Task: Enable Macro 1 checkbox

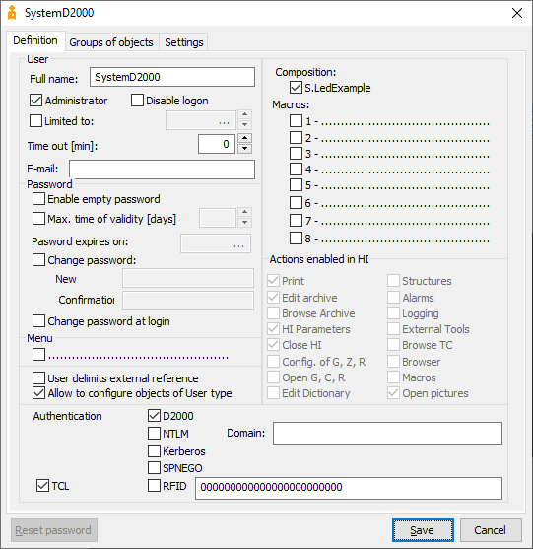Action: (x=296, y=121)
